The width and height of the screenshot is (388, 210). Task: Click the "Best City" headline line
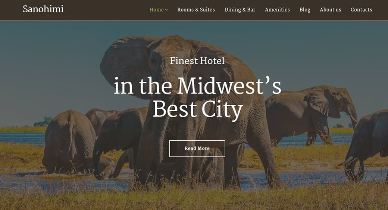click(x=197, y=109)
